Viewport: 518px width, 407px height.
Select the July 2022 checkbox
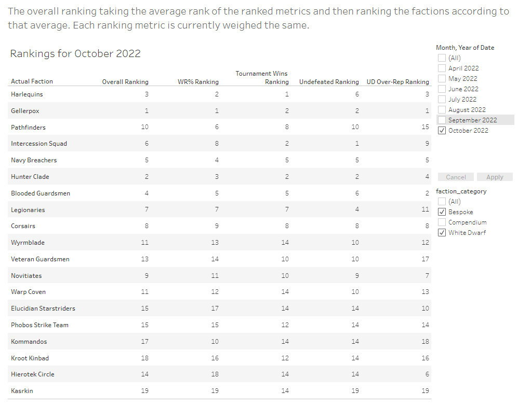tap(442, 100)
